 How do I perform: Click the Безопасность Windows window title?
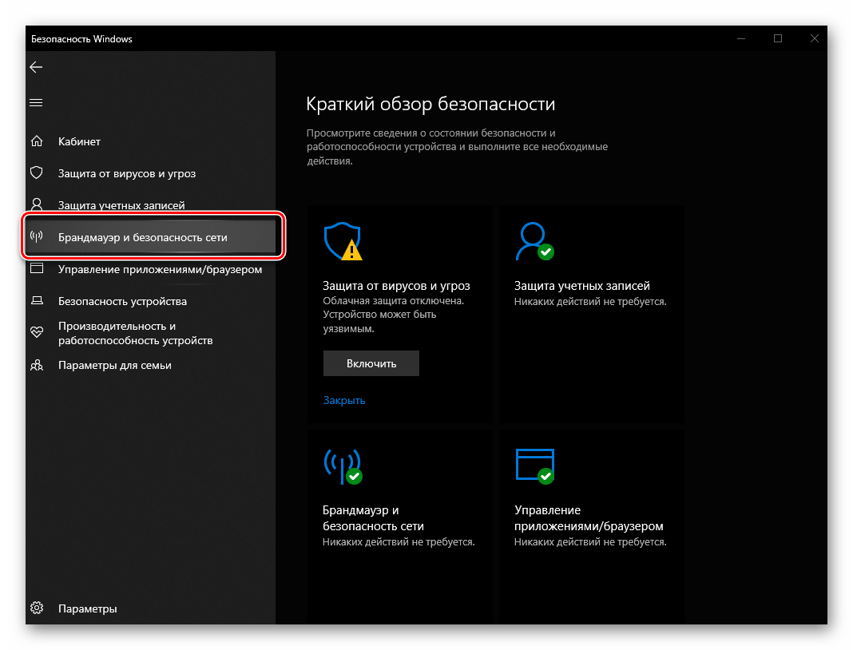[81, 38]
